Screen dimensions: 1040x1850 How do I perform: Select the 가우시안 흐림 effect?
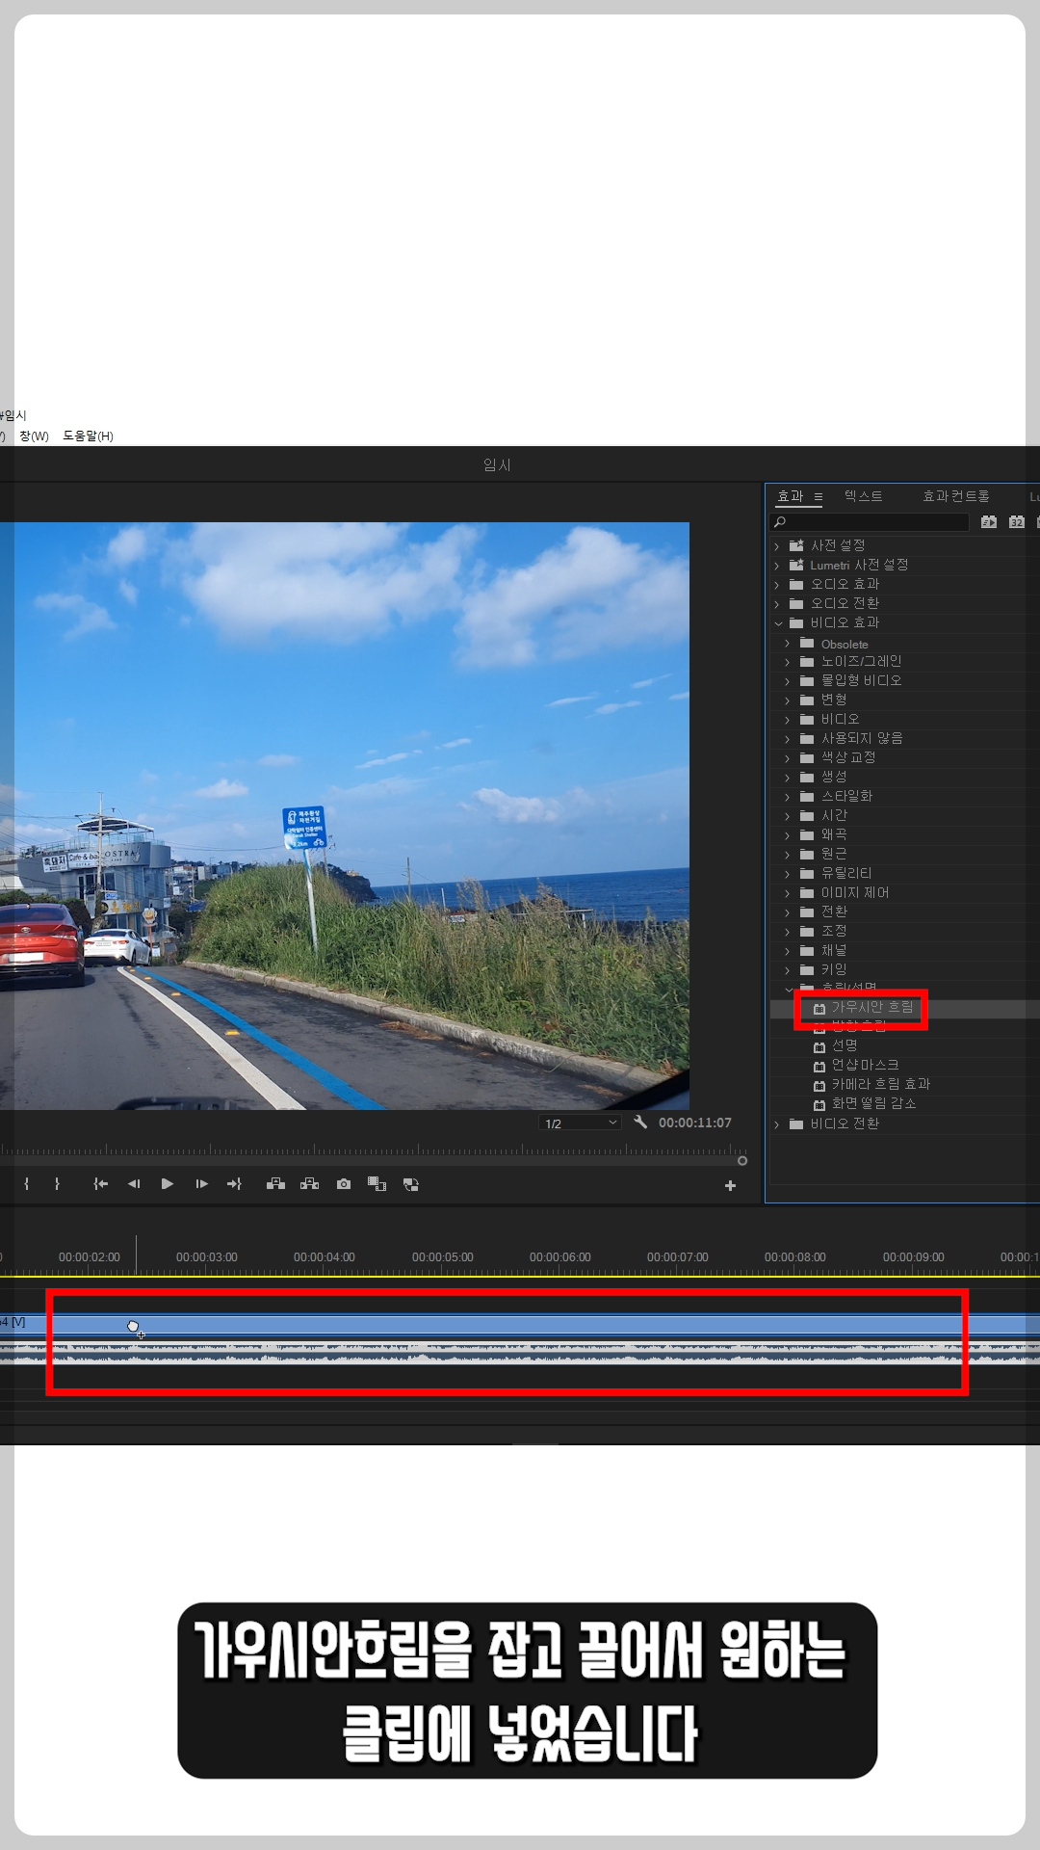(872, 1007)
